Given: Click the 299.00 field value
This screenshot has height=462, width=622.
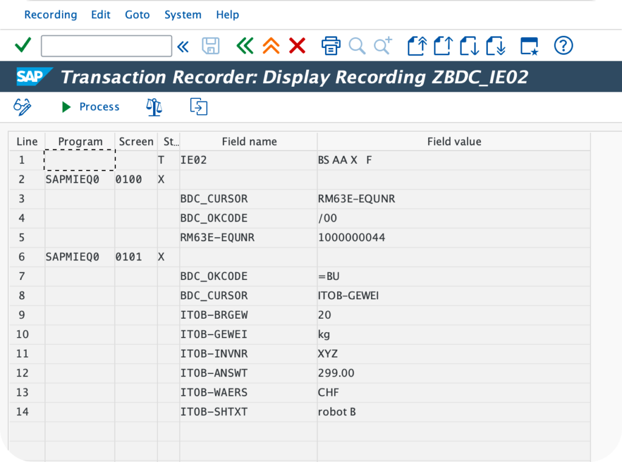Looking at the screenshot, I should point(454,373).
